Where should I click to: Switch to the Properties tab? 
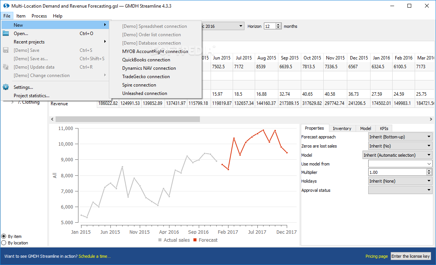point(315,128)
